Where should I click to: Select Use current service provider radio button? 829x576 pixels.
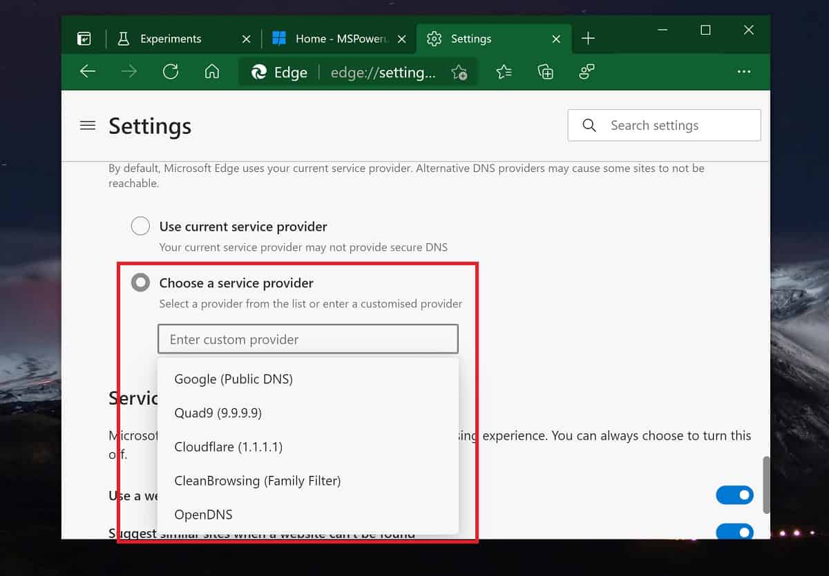(x=140, y=227)
